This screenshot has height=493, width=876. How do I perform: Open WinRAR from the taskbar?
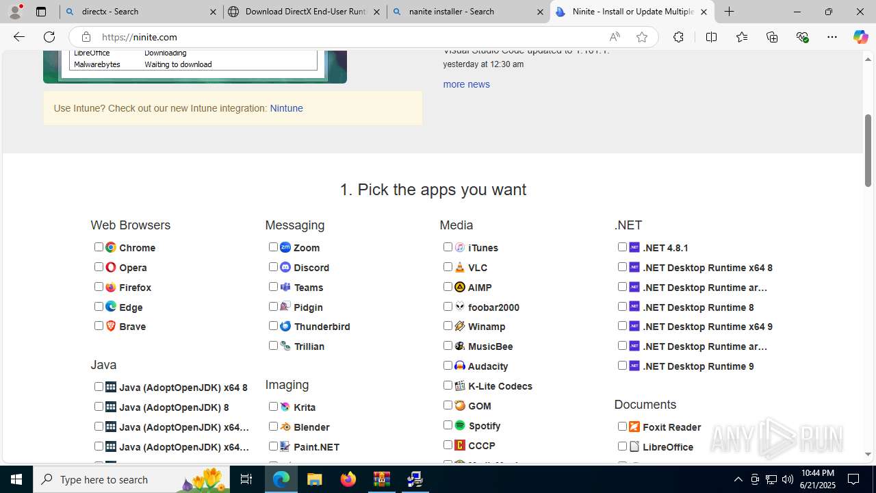click(x=381, y=479)
